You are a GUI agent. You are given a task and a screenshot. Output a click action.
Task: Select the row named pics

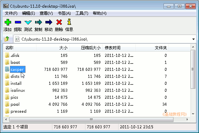(x=97, y=97)
